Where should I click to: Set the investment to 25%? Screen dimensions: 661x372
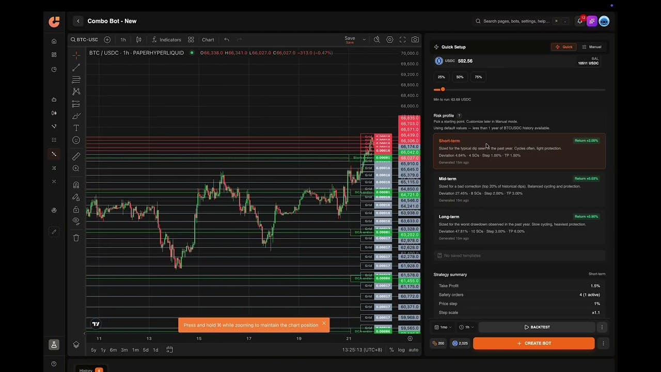(441, 77)
